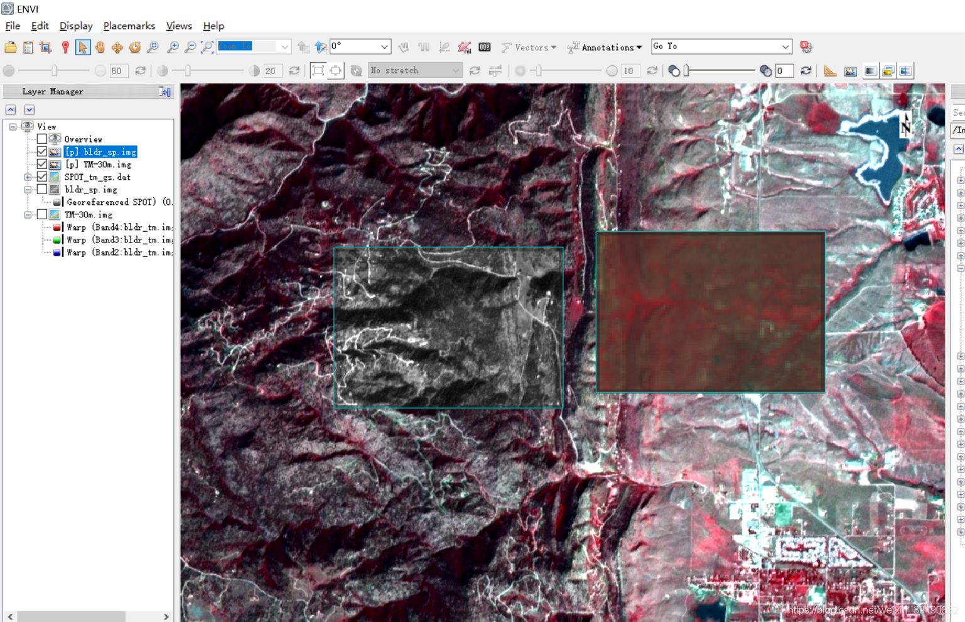The image size is (965, 622).
Task: Zoom to full extent icon
Action: point(207,47)
